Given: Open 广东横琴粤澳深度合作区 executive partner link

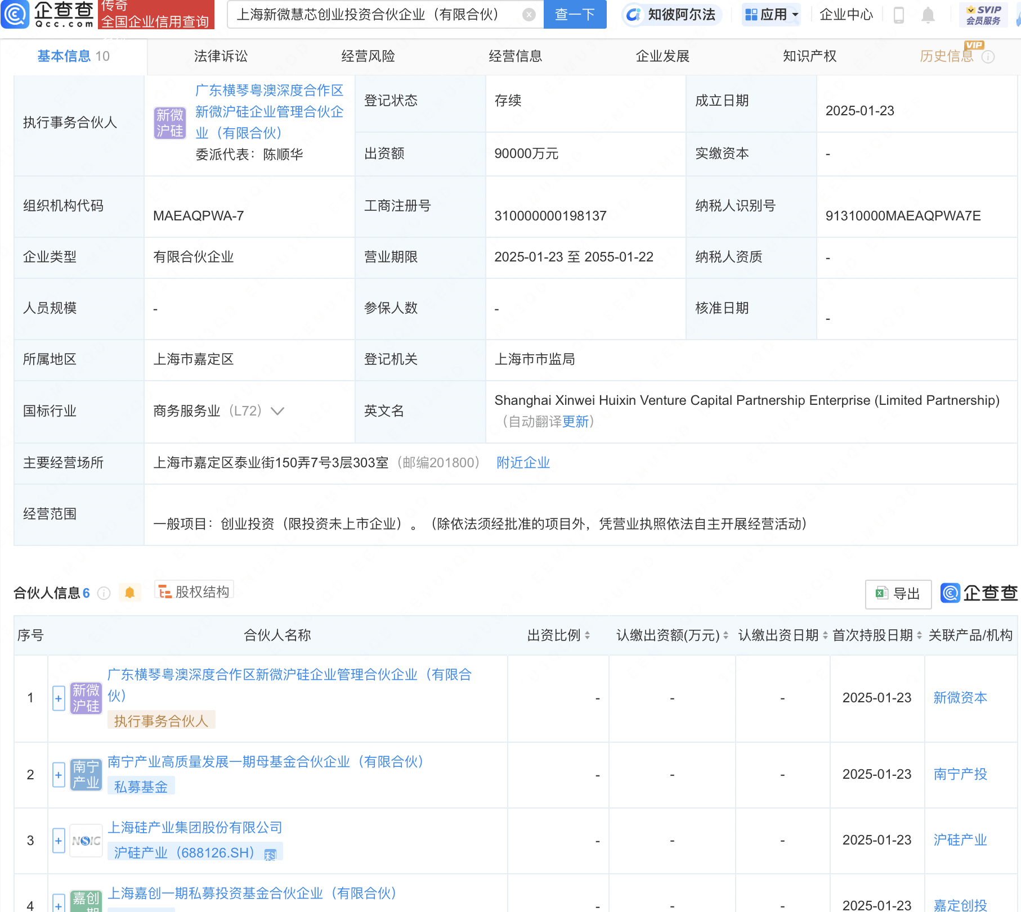Looking at the screenshot, I should click(x=270, y=112).
